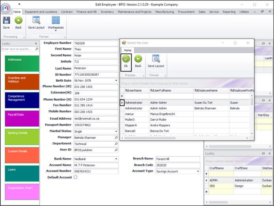Open the Banking Details link tile

pos(22,137)
